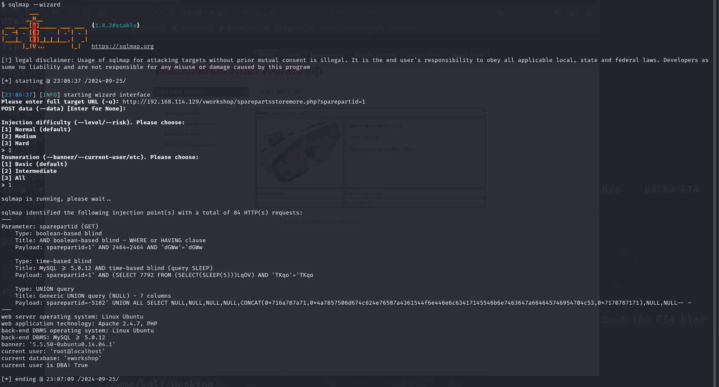This screenshot has width=719, height=387.
Task: Click '[1] Normal (default)' option text
Action: 36,129
